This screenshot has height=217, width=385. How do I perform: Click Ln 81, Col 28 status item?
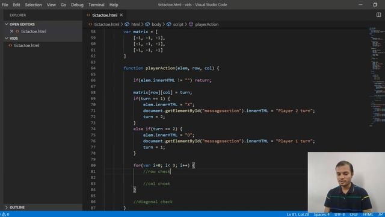click(298, 215)
